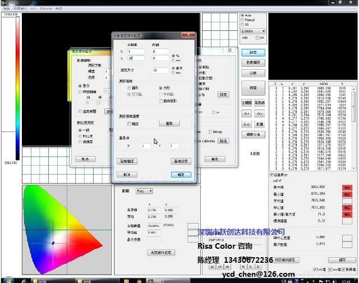
Task: Click 取消 cancel in division settings dialog
Action: click(x=127, y=175)
